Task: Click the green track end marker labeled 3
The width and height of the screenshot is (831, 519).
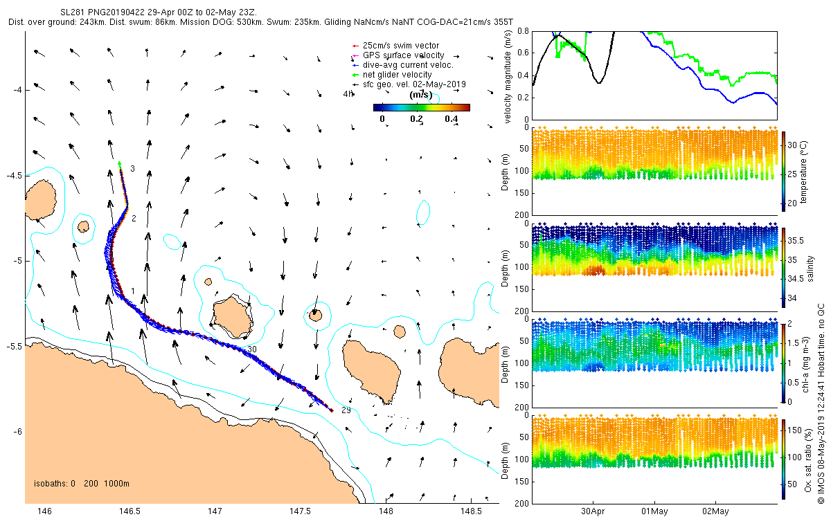Action: tap(120, 163)
